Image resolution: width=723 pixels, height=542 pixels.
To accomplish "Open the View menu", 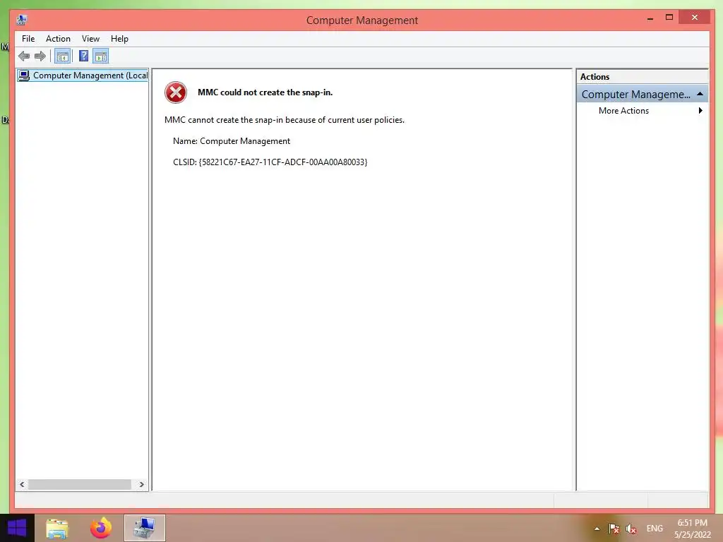I will 90,39.
